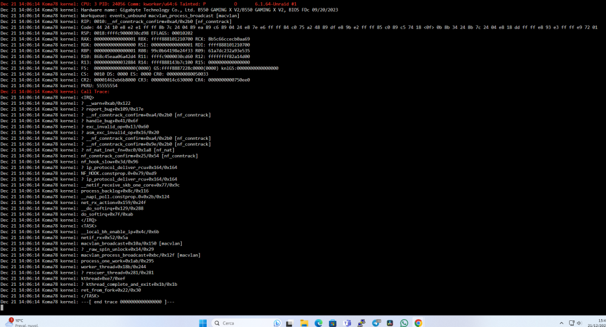Click the red 'Call Trace:' log line
606x327 pixels.
pos(55,91)
